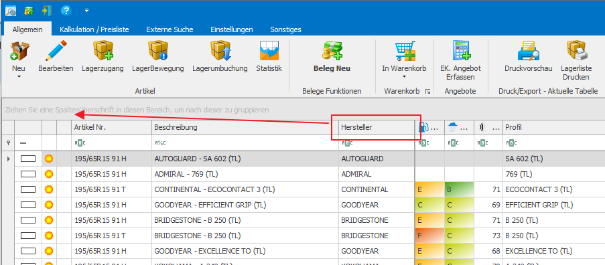
Task: Open the A%C filter operator under Beschreibung
Action: [160, 143]
